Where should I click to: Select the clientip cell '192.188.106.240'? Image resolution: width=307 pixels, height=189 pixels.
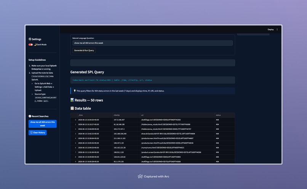(x=126, y=134)
